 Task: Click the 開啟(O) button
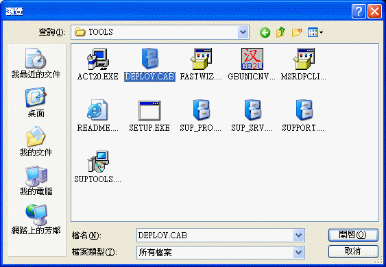353,235
